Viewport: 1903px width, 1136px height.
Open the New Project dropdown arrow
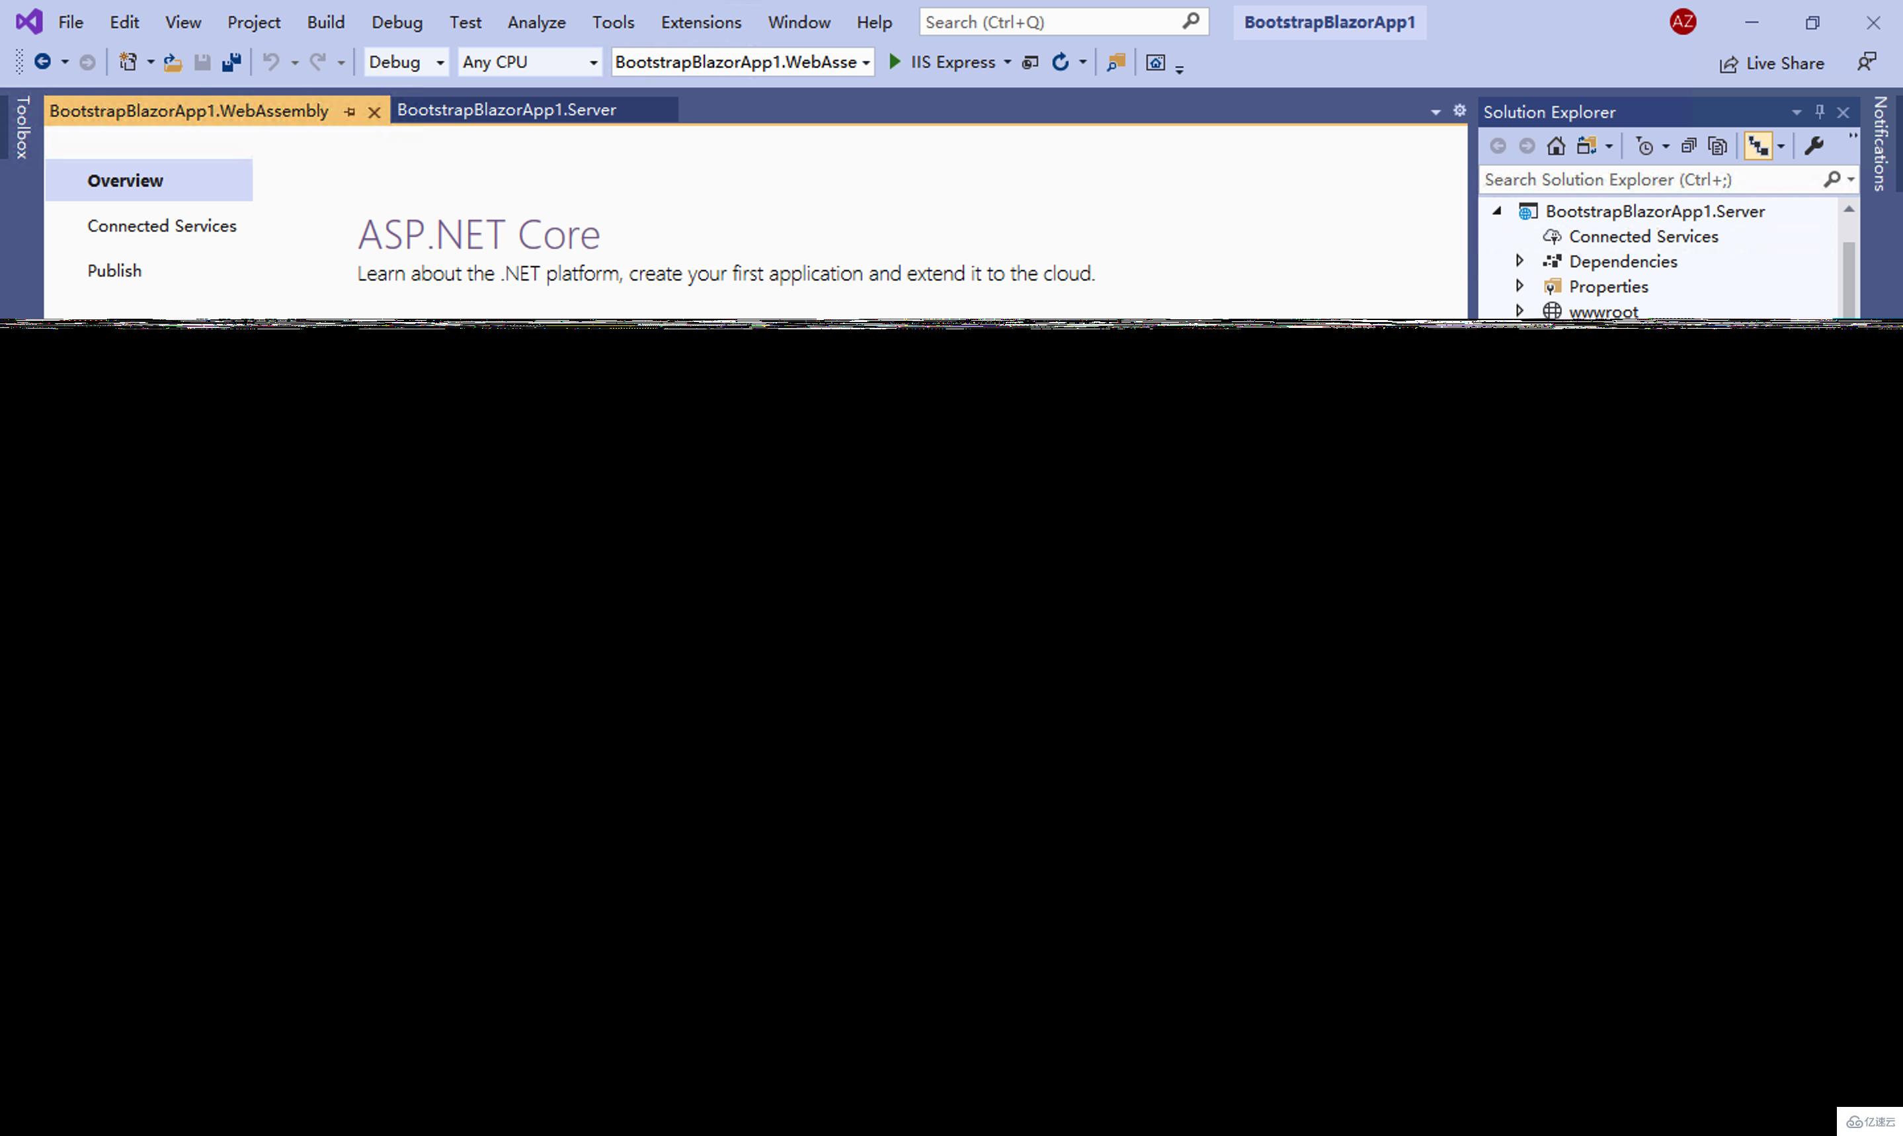coord(150,62)
